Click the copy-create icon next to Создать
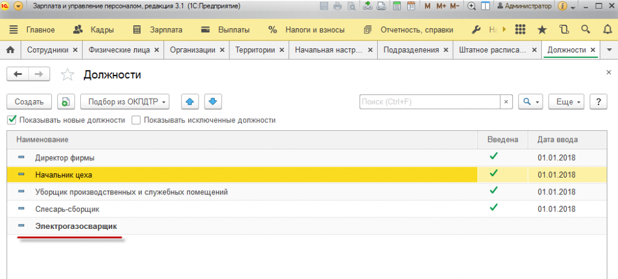This screenshot has width=618, height=279. pos(66,102)
